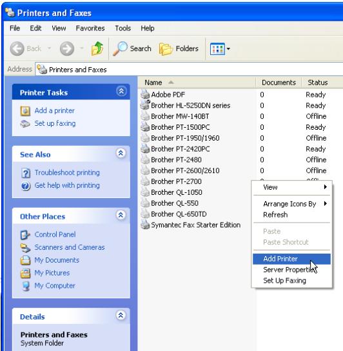Open the Search magnifier tool

click(x=120, y=48)
